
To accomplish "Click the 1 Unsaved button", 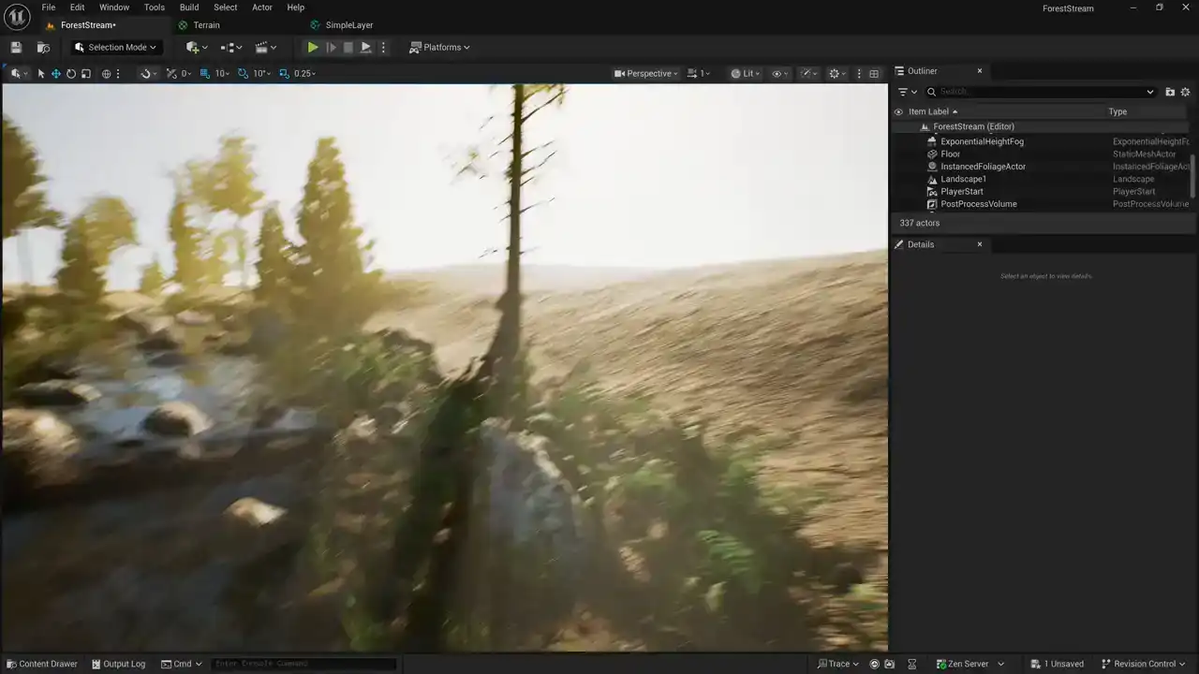I will click(x=1057, y=664).
